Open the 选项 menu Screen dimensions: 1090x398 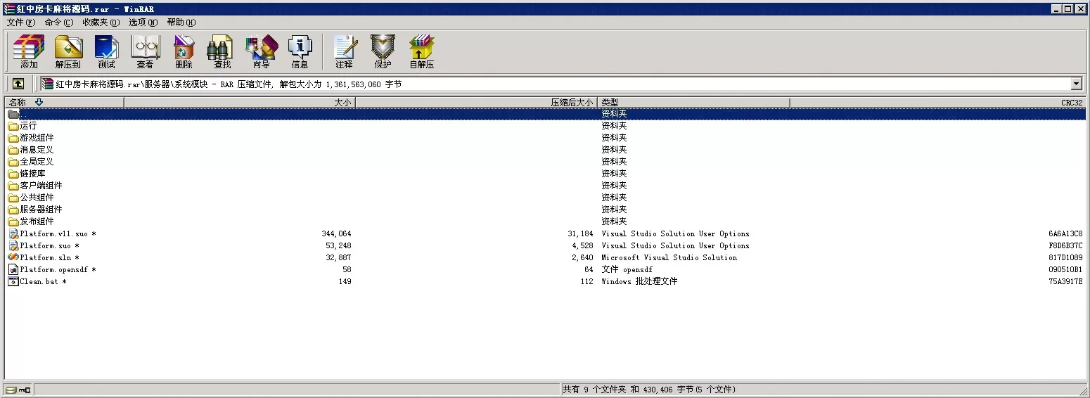click(x=143, y=23)
